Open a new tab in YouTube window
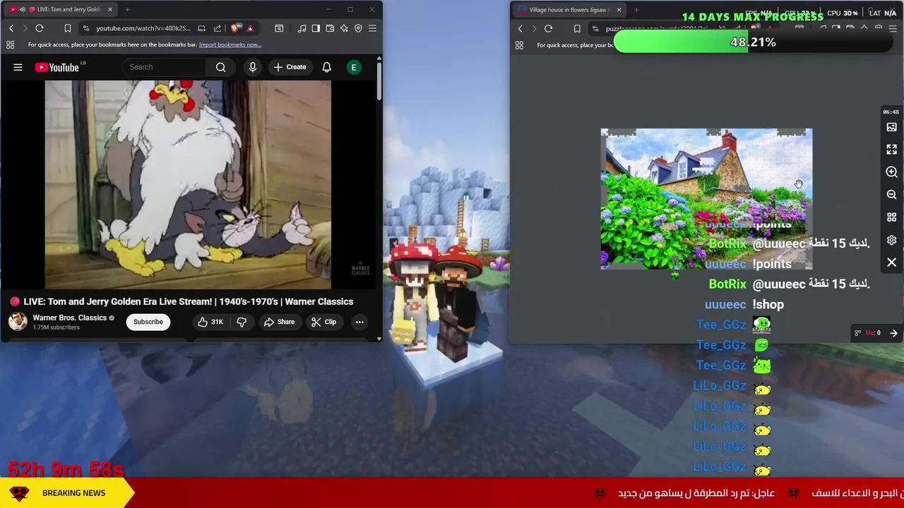Screen dimensions: 904x508 click(x=128, y=9)
